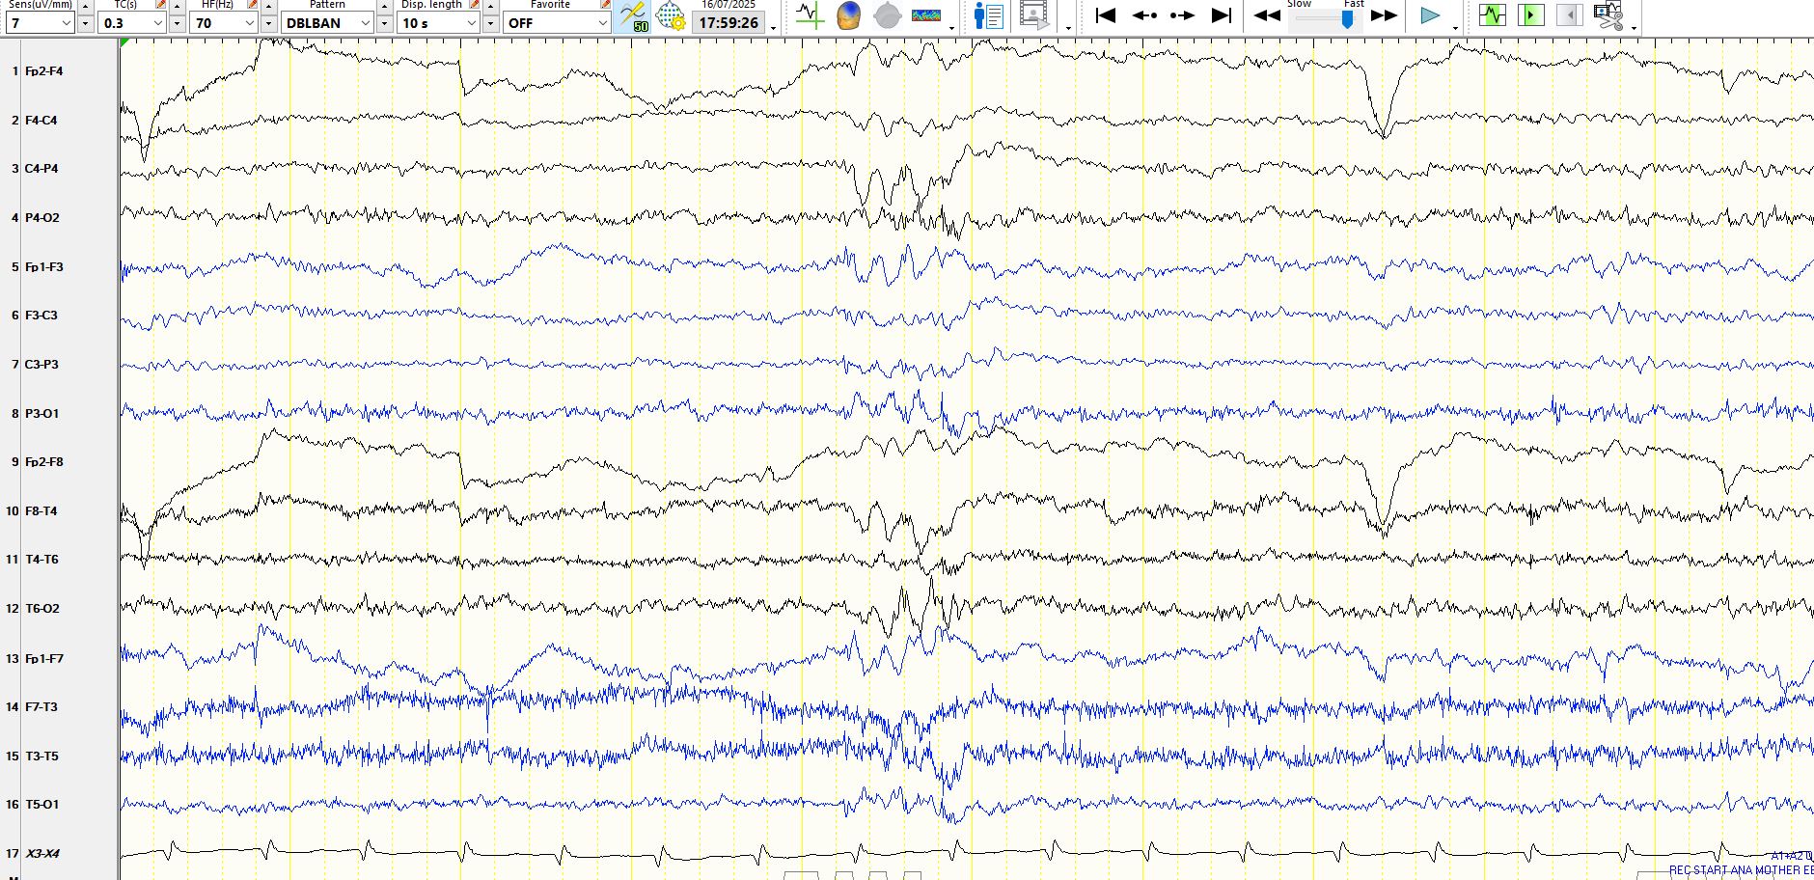Open the video clip scissors tool
The height and width of the screenshot is (880, 1814).
coord(1608,15)
